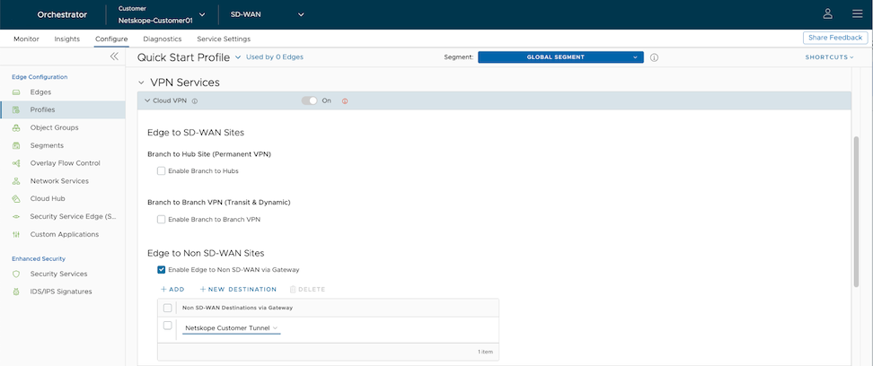Open the hamburger menu icon
The height and width of the screenshot is (366, 873).
point(856,13)
